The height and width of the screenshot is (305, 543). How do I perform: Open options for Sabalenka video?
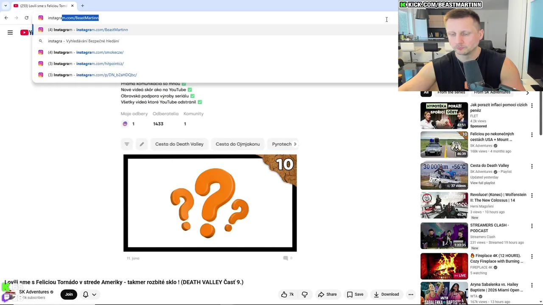532,286
